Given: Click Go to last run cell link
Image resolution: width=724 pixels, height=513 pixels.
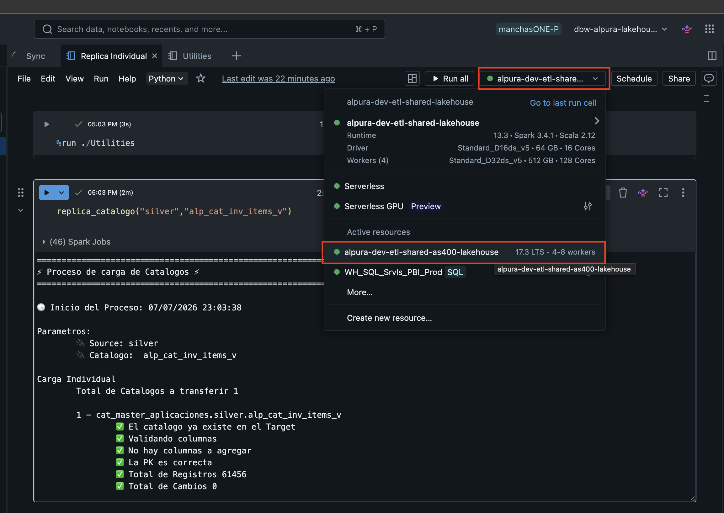Looking at the screenshot, I should (x=563, y=103).
